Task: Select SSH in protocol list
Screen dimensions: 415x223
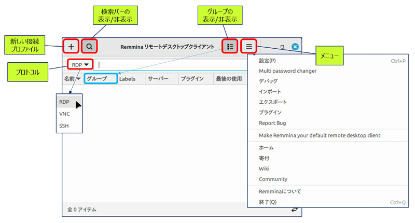Action: click(70, 126)
